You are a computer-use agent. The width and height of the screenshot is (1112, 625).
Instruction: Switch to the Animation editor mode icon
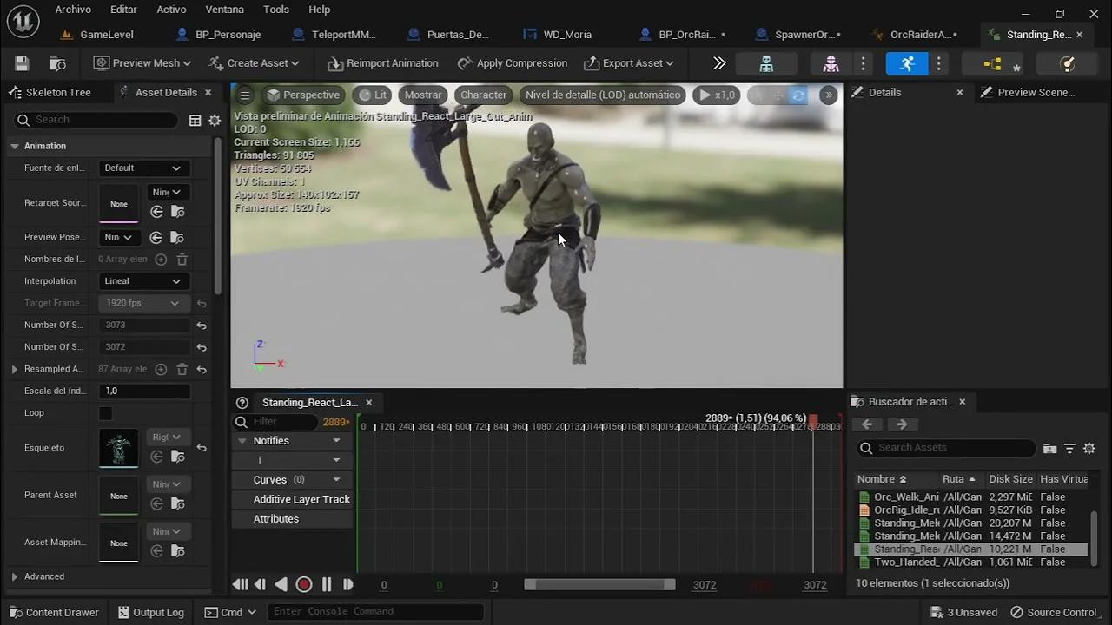[906, 63]
